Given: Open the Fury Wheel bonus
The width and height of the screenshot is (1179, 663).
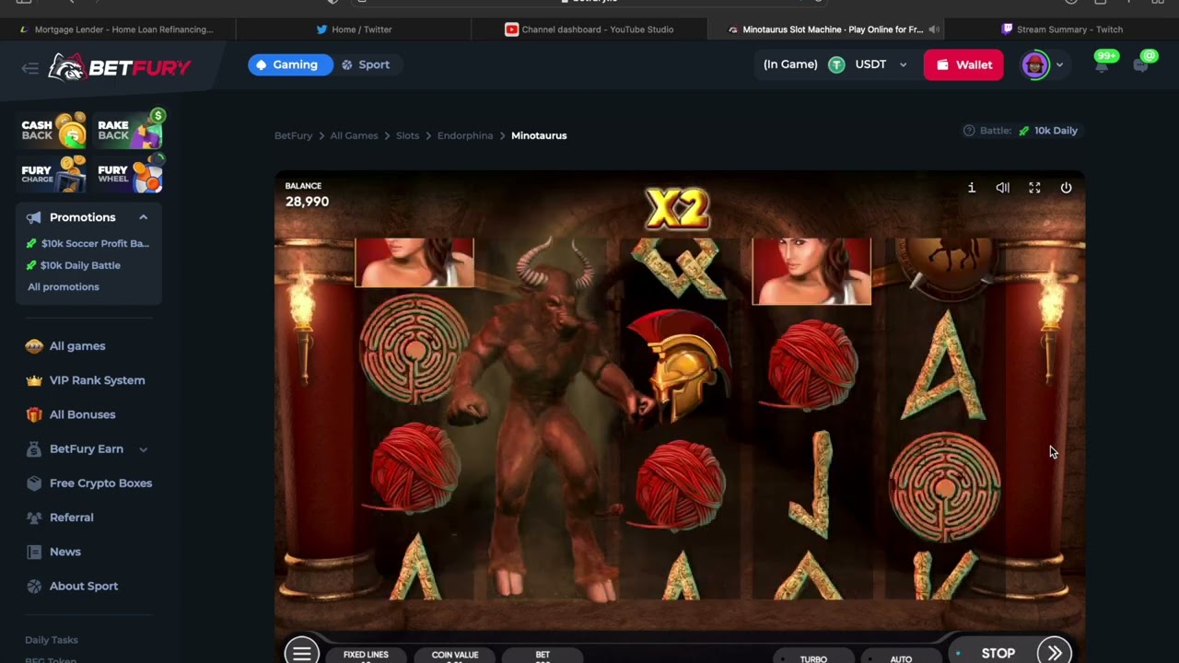Looking at the screenshot, I should 129,173.
